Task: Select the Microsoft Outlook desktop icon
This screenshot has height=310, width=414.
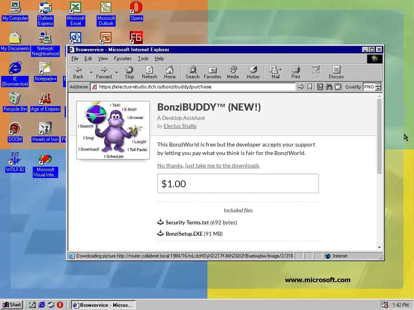Action: tap(106, 14)
